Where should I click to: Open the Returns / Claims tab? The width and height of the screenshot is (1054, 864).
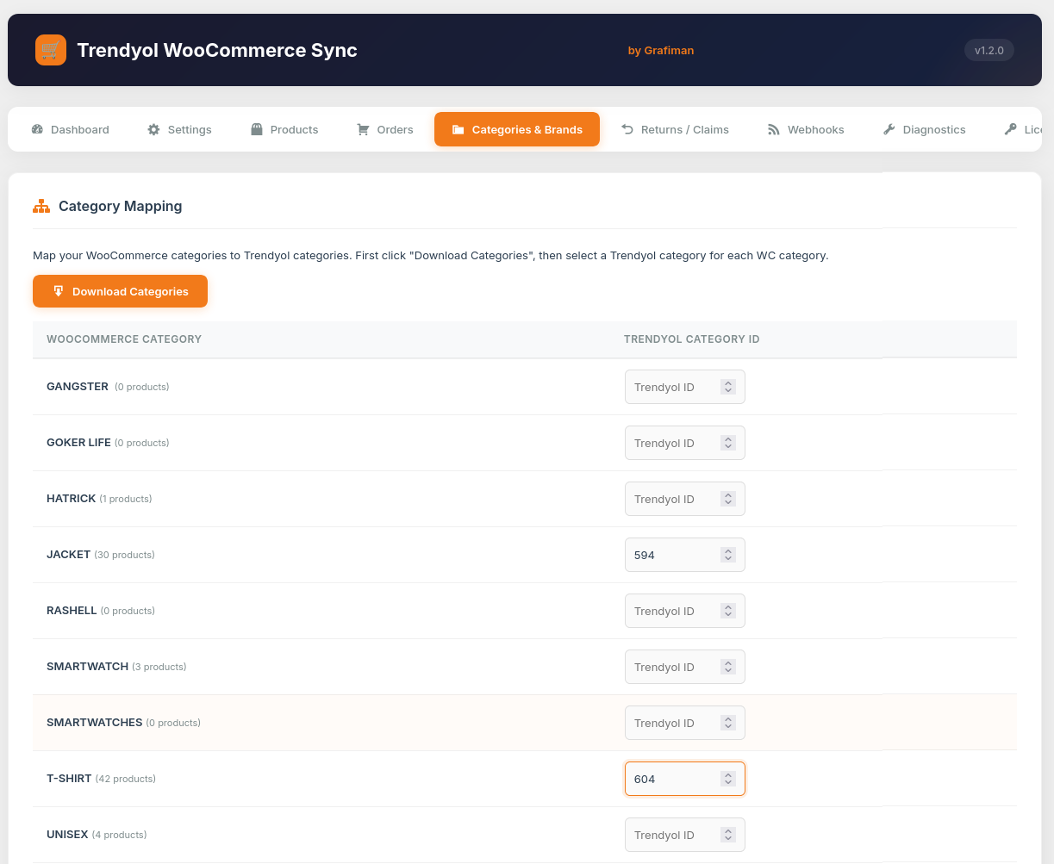pyautogui.click(x=675, y=129)
